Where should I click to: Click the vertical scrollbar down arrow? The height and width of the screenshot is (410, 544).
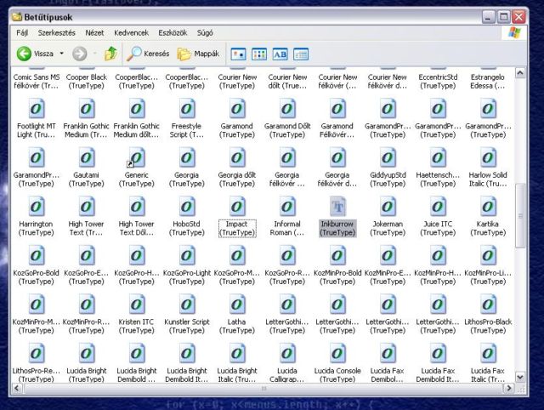pos(520,380)
